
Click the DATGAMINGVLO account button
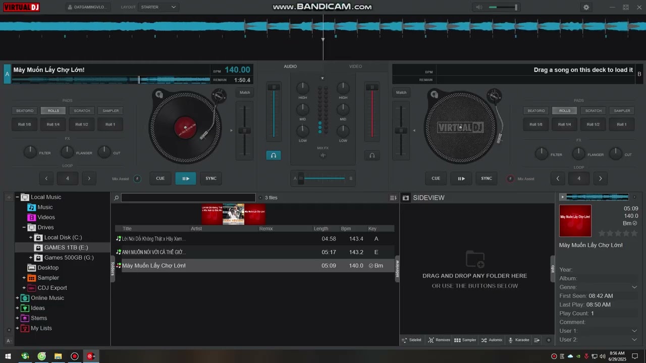pyautogui.click(x=87, y=7)
